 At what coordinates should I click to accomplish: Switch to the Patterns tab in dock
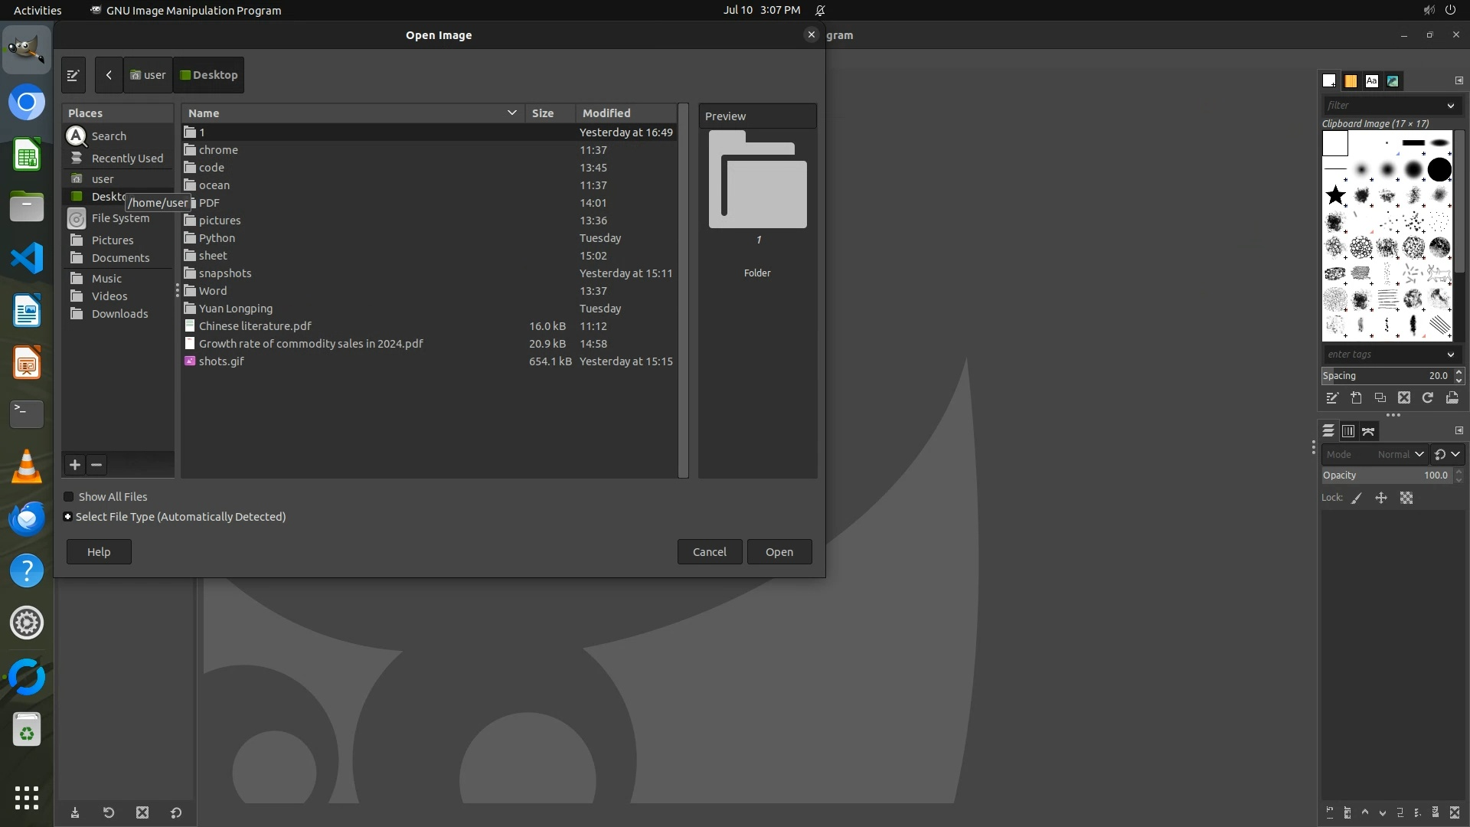pyautogui.click(x=1351, y=81)
